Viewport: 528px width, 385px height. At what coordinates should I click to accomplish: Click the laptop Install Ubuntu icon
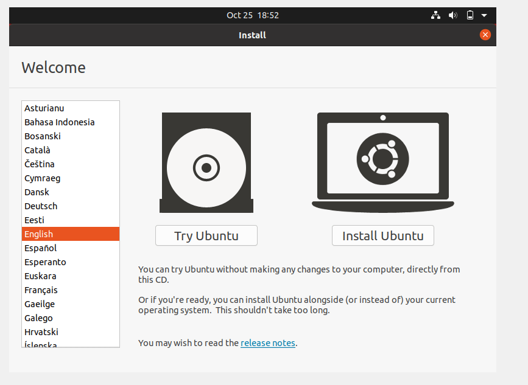click(382, 161)
